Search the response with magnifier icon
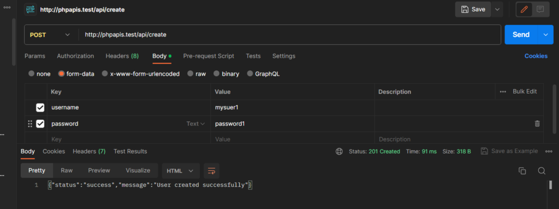559x209 pixels. click(x=542, y=171)
